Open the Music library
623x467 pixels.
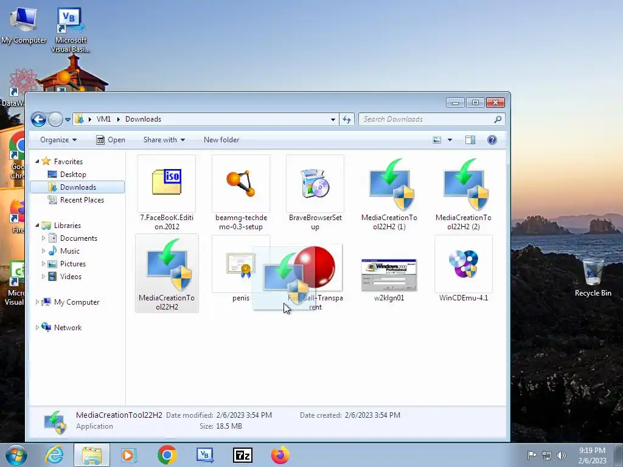tap(69, 251)
